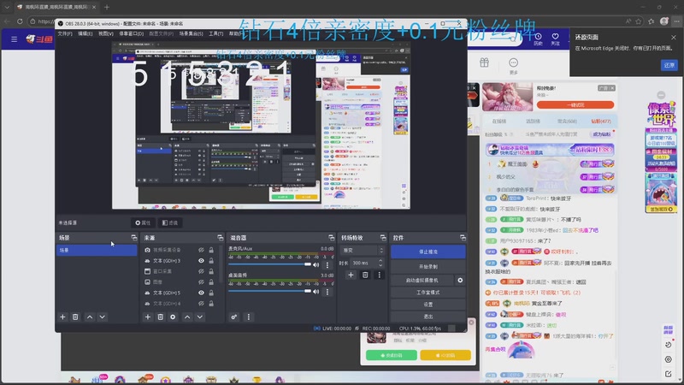Open the 工具(T) menu in OBS
This screenshot has width=684, height=385.
(x=215, y=33)
